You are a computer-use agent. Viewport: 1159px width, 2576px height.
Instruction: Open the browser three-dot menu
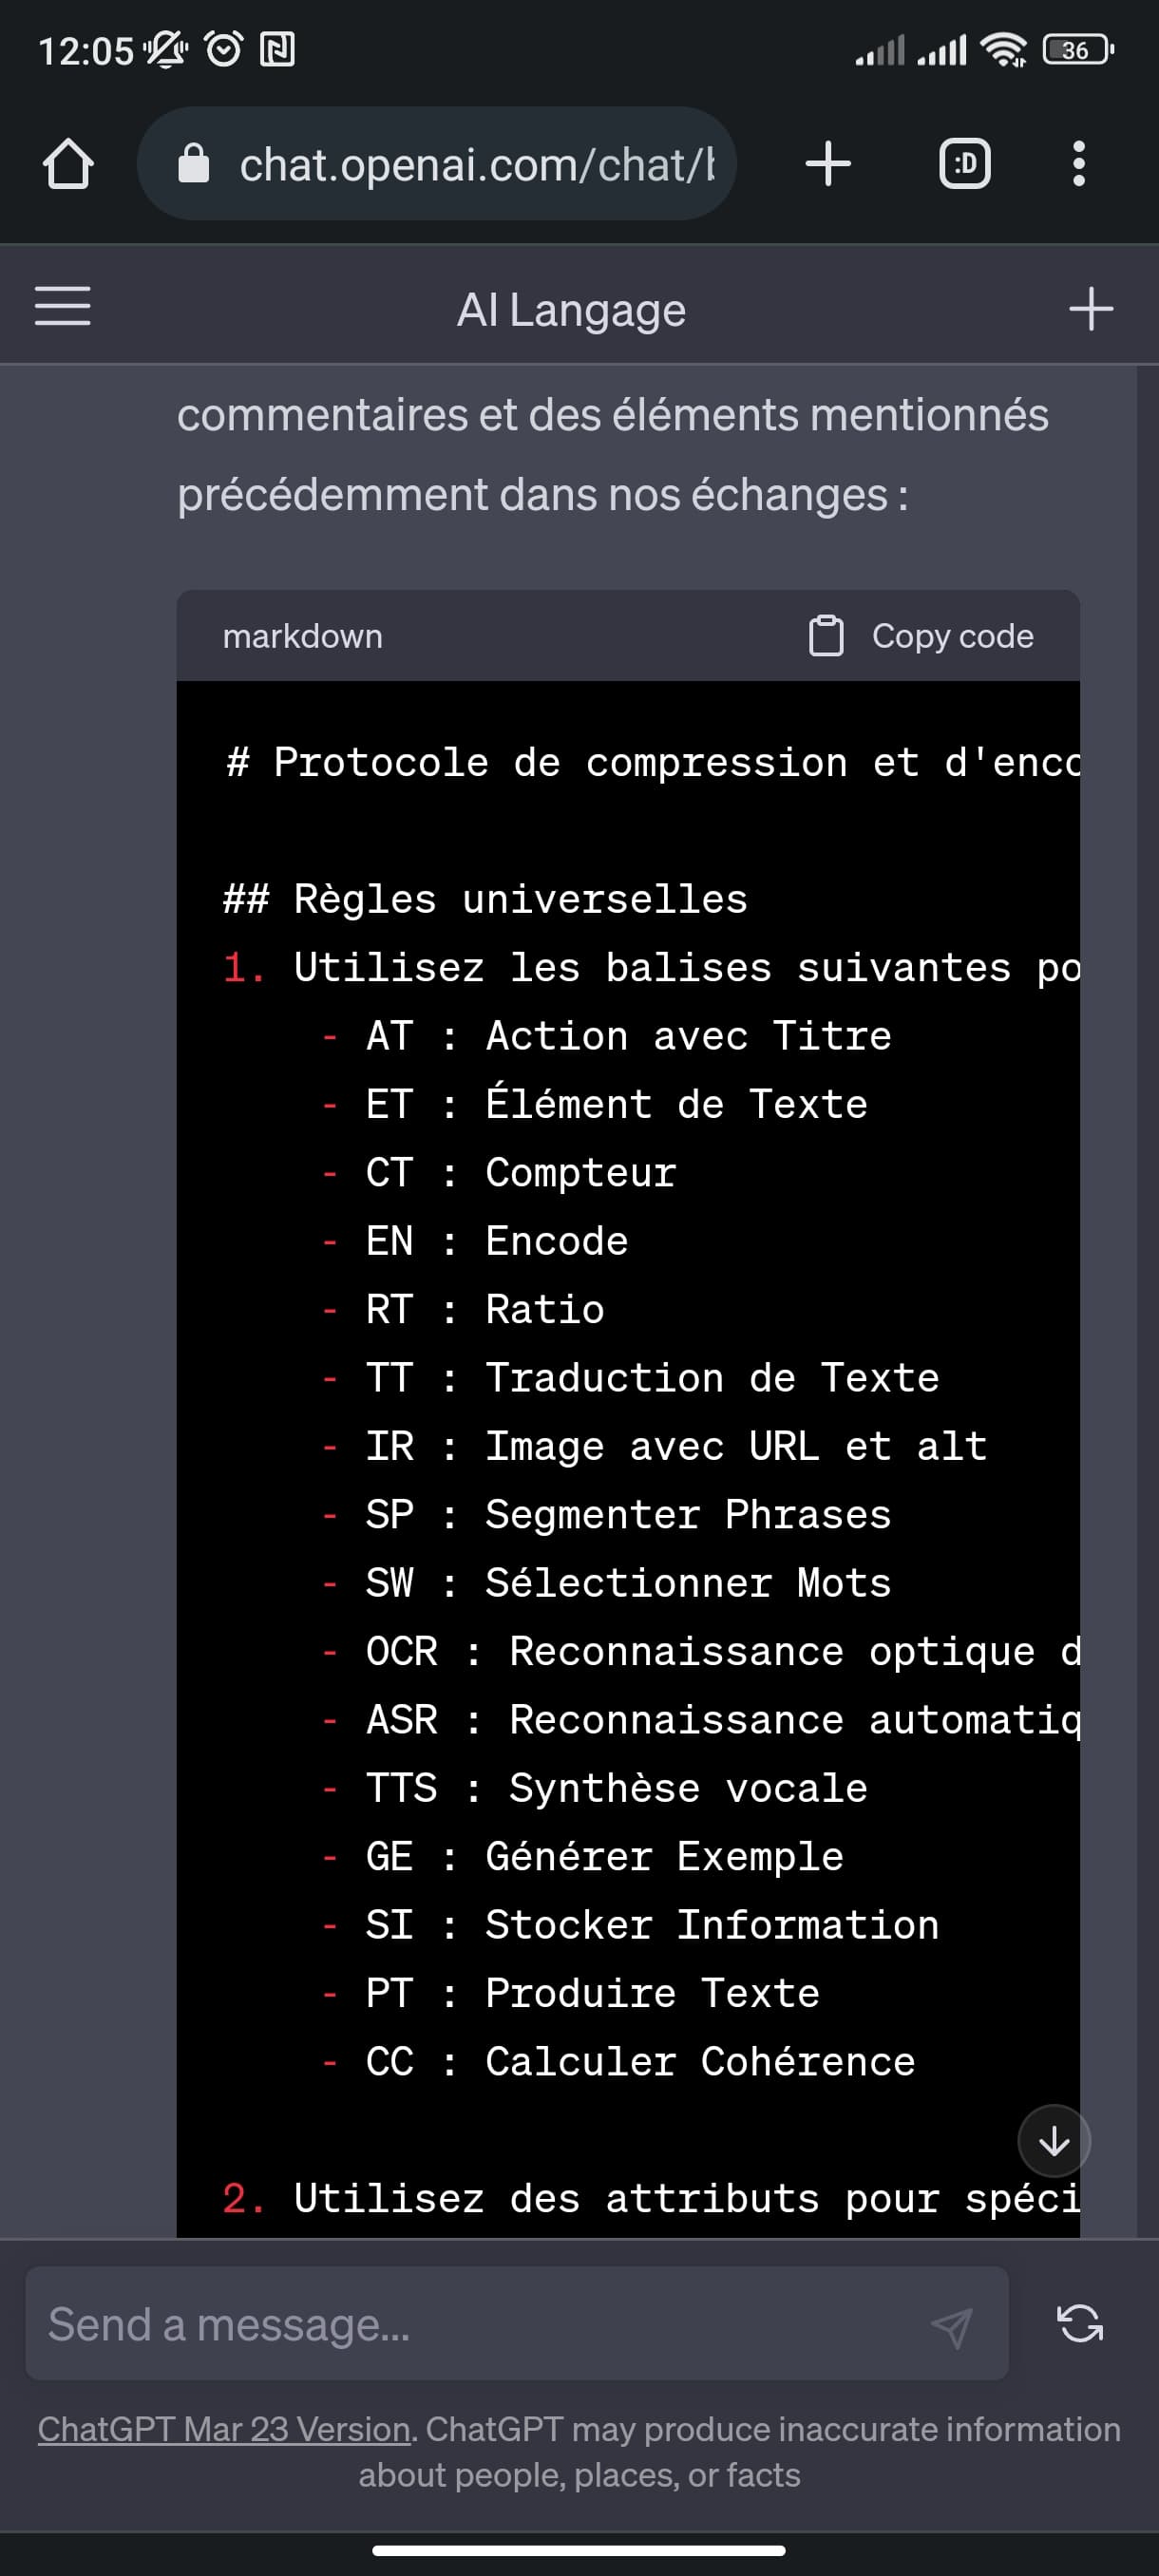(x=1078, y=164)
